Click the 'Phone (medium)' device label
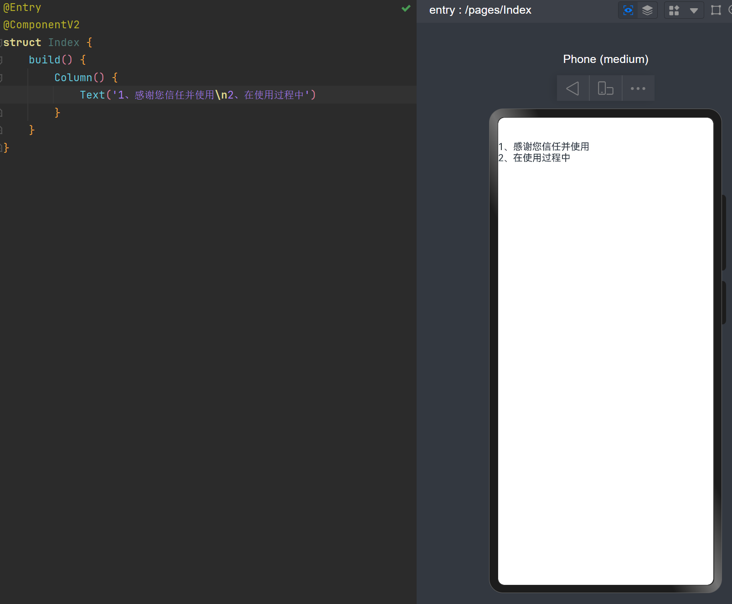Viewport: 732px width, 604px height. [x=605, y=59]
